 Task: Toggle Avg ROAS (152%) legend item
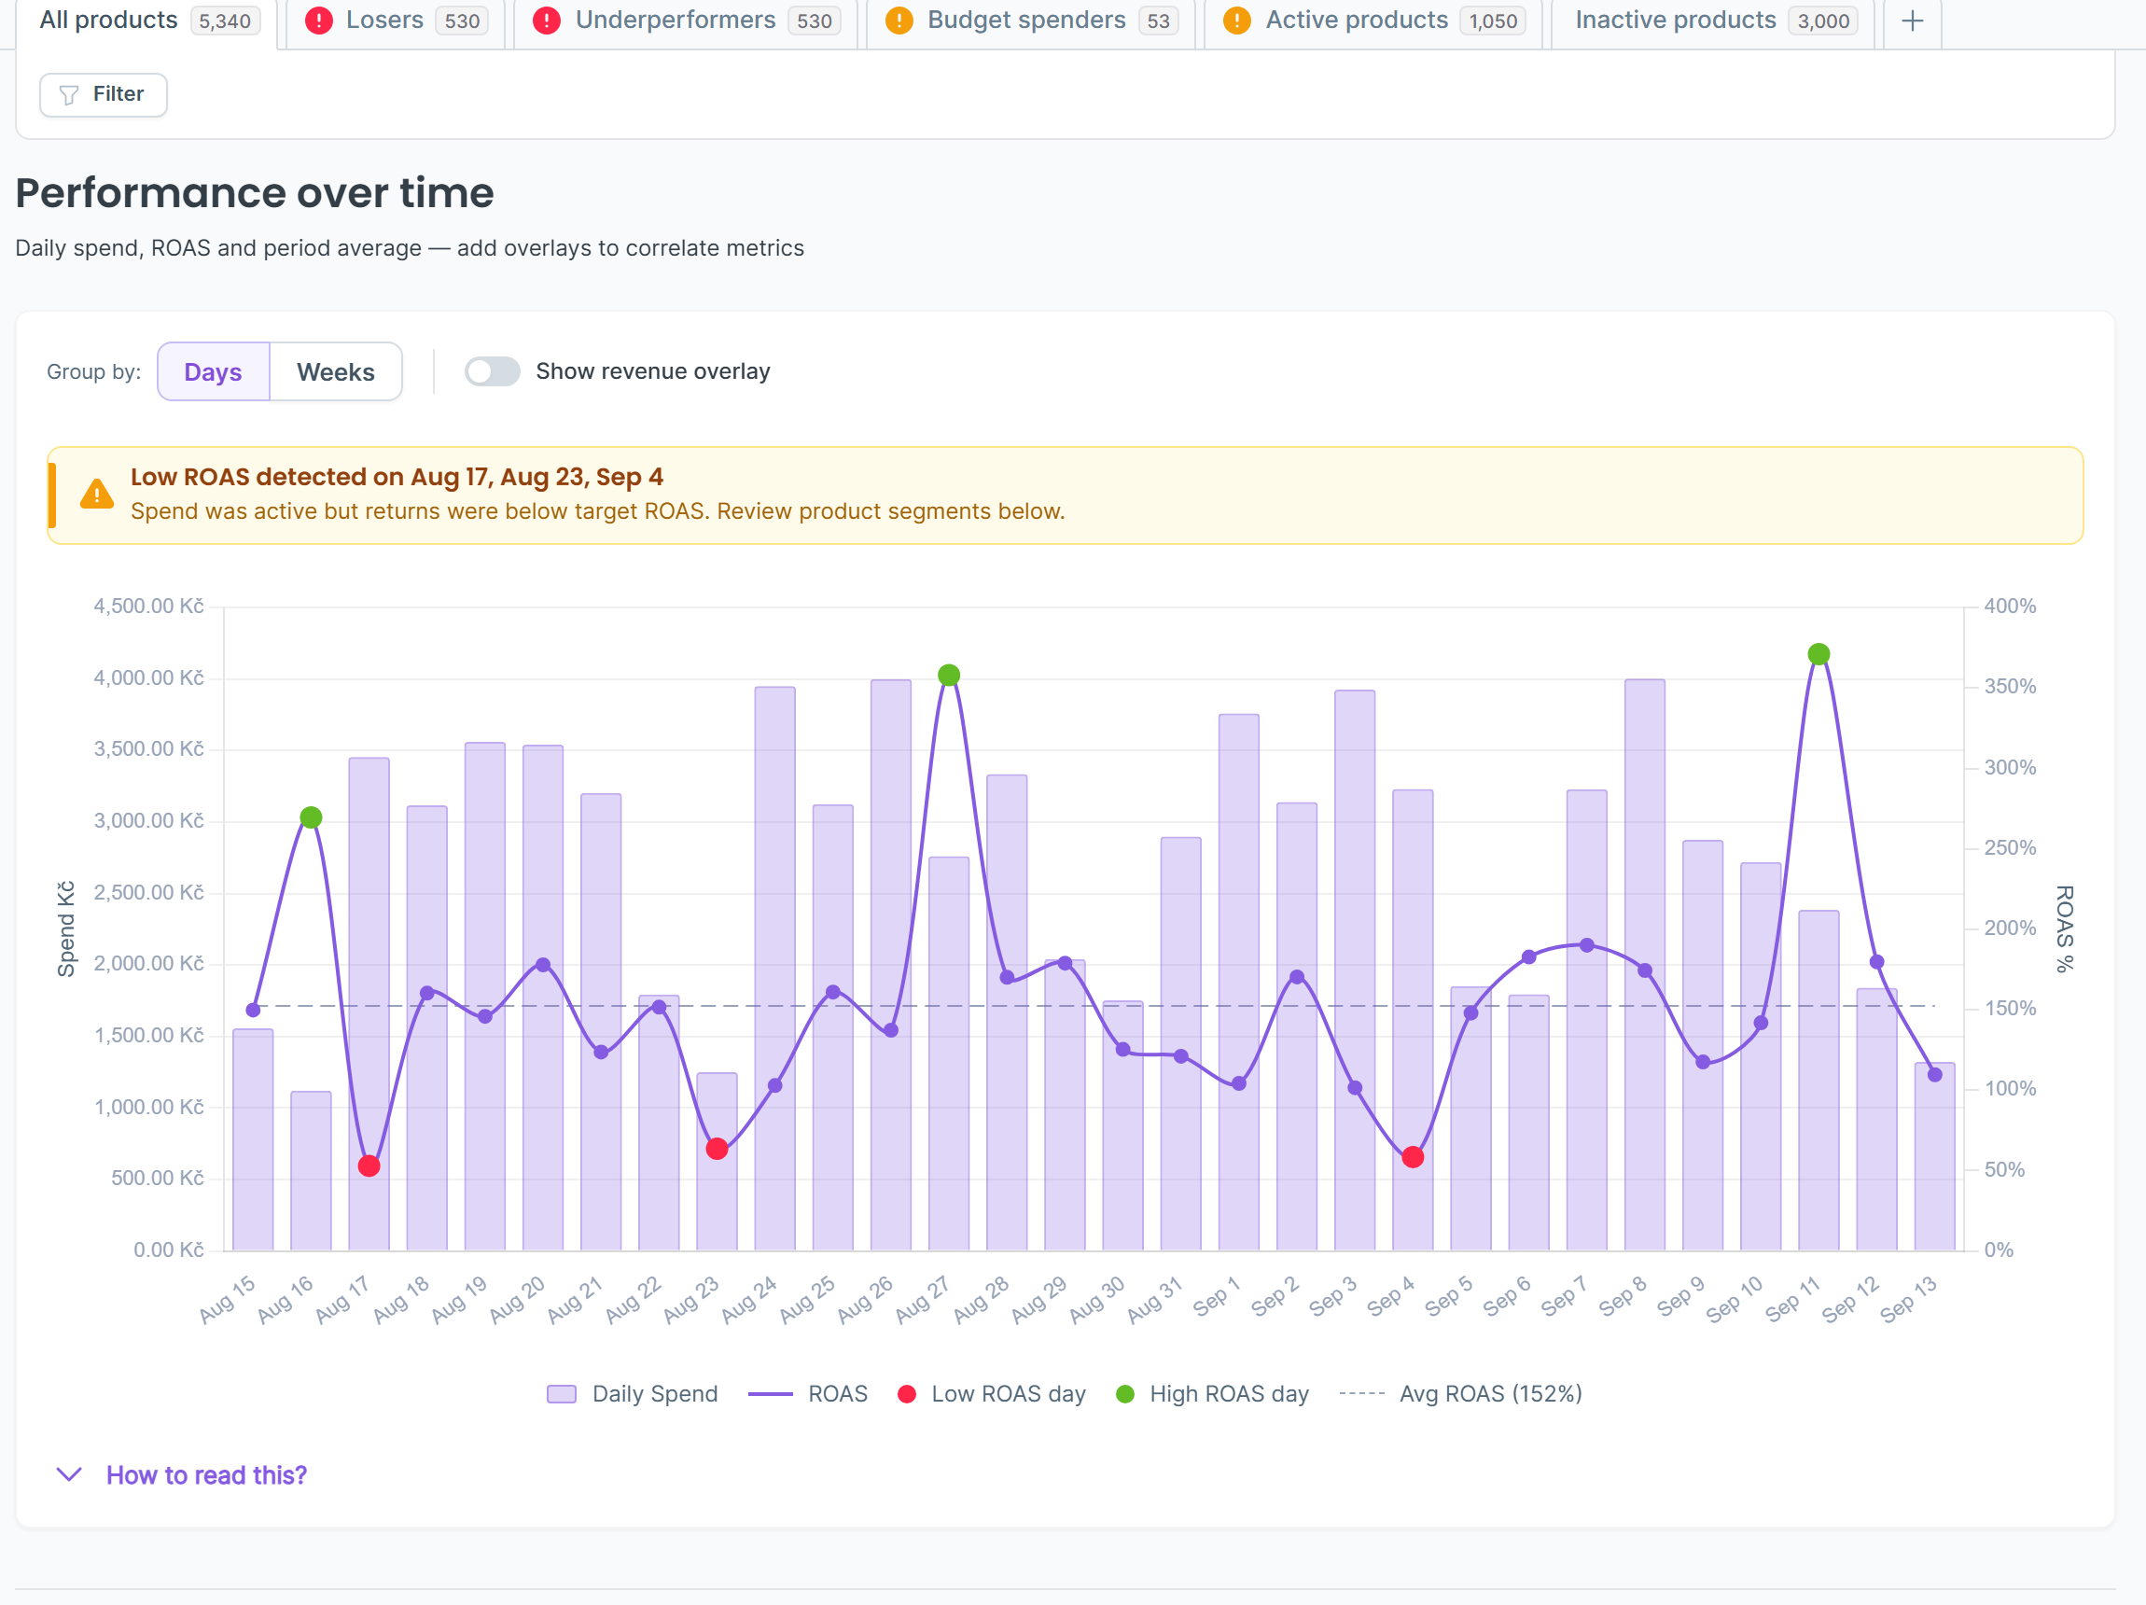[1460, 1394]
